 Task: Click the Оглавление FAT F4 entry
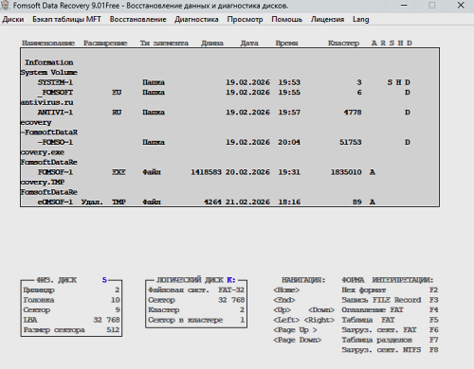[390, 310]
